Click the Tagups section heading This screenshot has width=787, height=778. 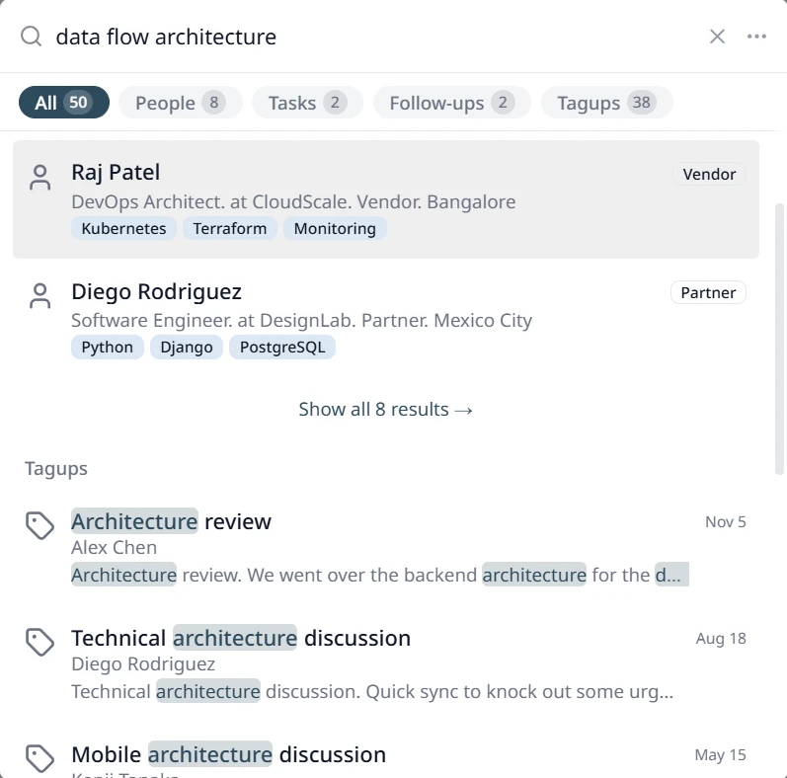[x=56, y=468]
